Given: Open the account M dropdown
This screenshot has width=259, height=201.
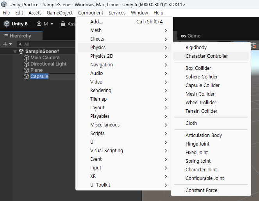Looking at the screenshot, I should pos(45,24).
